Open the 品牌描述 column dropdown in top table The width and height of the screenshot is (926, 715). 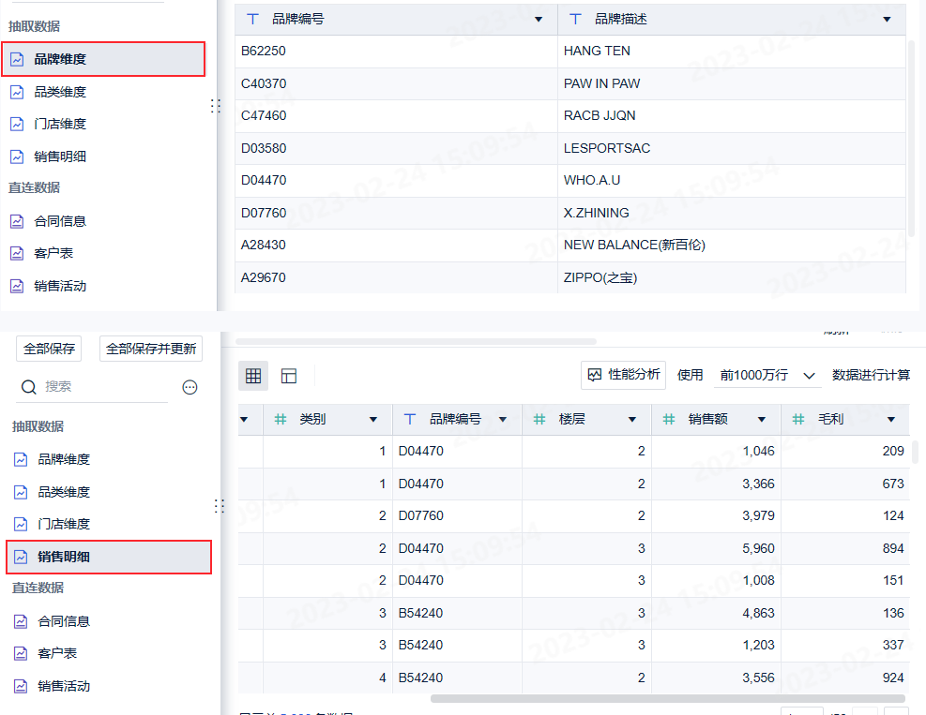pyautogui.click(x=887, y=20)
